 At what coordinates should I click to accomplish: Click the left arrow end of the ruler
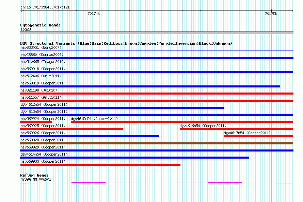tap(22, 11)
